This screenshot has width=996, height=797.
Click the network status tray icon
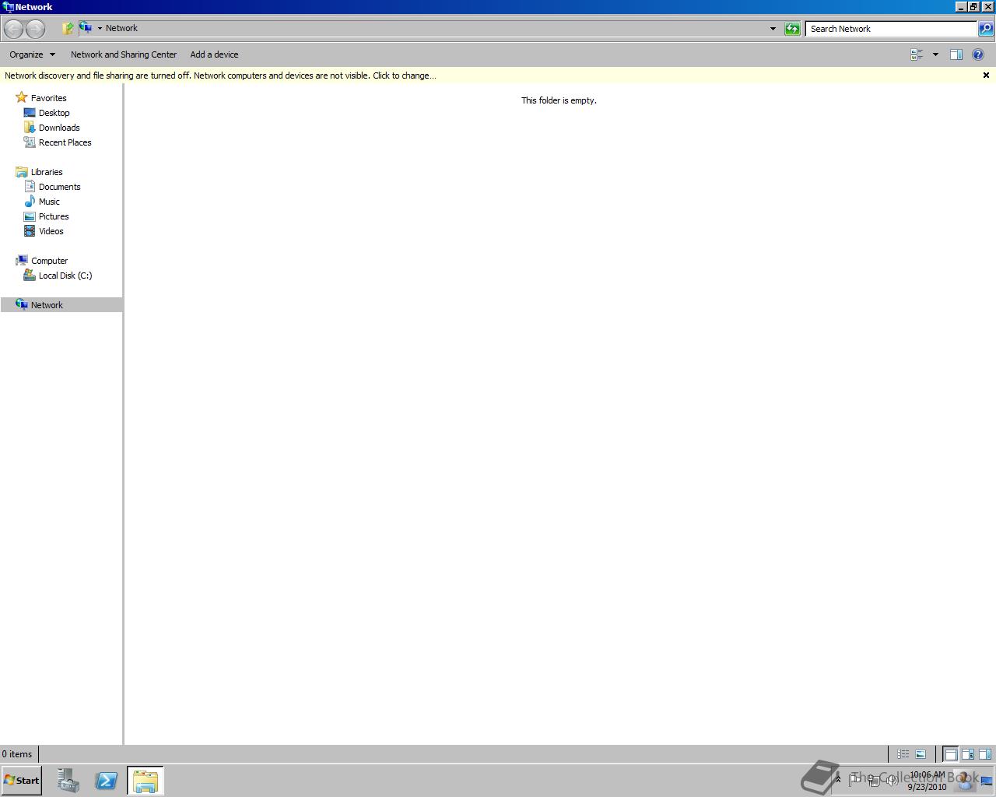click(x=873, y=781)
